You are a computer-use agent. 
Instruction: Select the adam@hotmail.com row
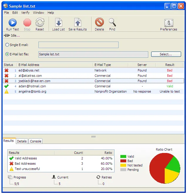coord(32,86)
